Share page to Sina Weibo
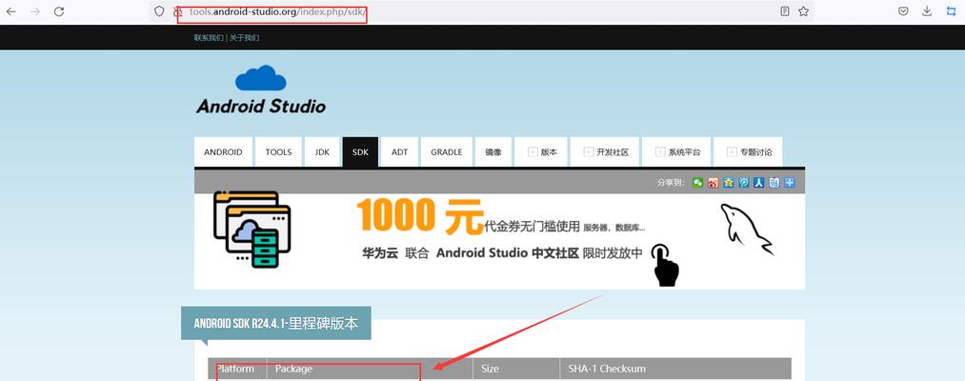Screen dimensions: 965x381 coord(713,182)
